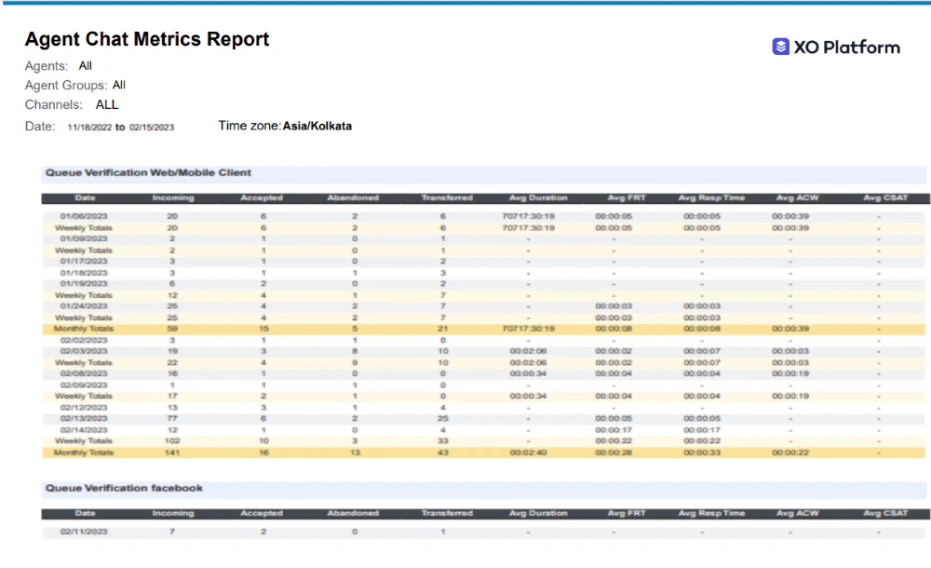Click the Avg CSAT column header
Screen dimensions: 931x568
pos(884,197)
